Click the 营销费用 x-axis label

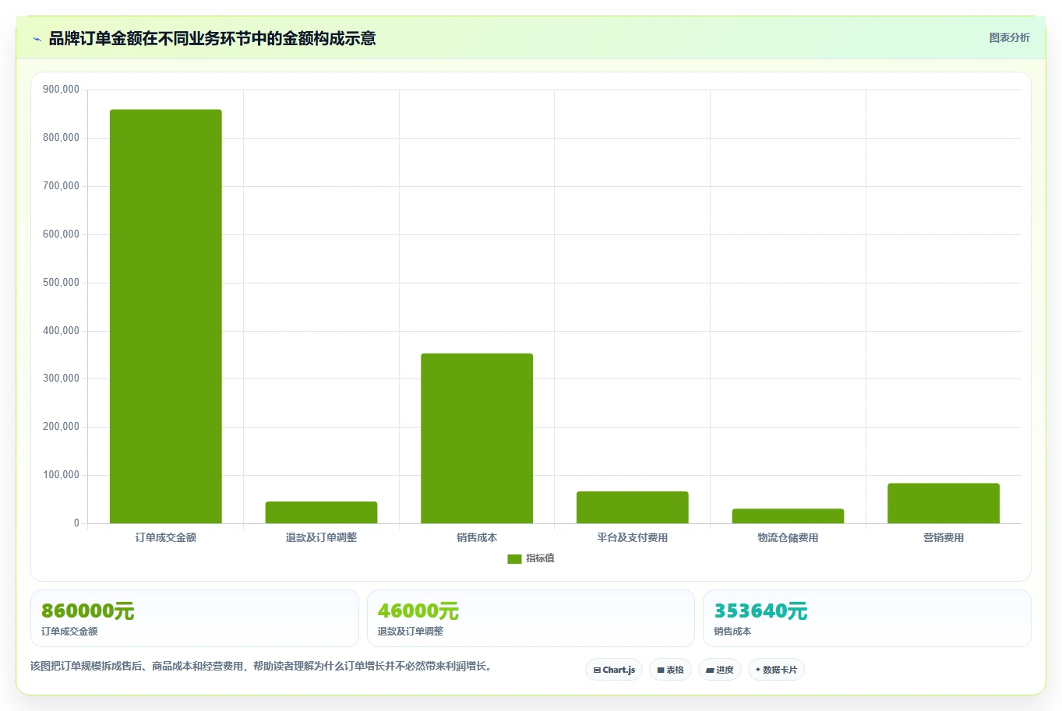[943, 537]
